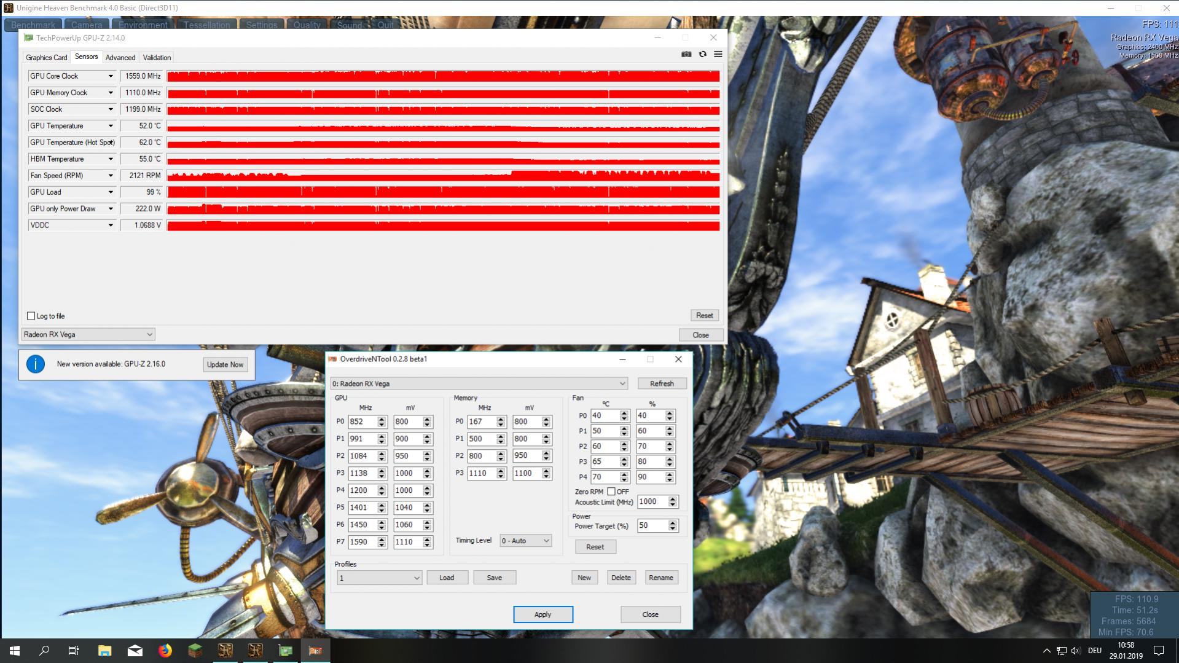Image resolution: width=1179 pixels, height=663 pixels.
Task: Click Refresh in OverdriveNTool
Action: [662, 383]
